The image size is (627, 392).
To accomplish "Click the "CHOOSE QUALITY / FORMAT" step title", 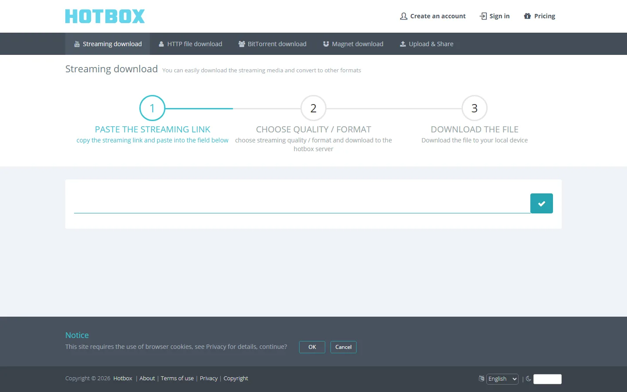I will 313,129.
